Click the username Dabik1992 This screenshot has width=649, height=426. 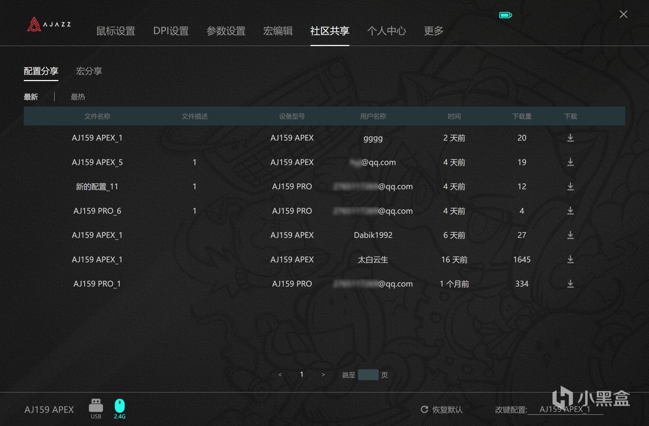373,235
